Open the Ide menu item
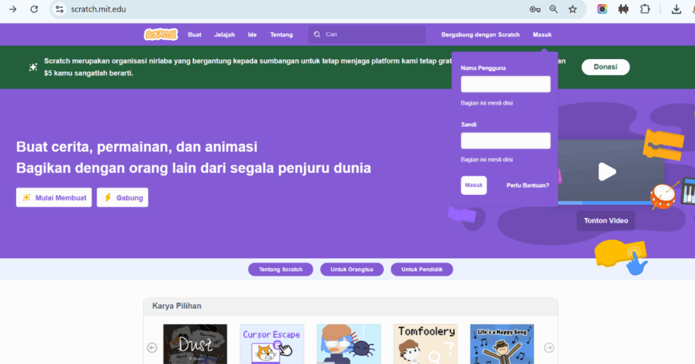Image resolution: width=695 pixels, height=364 pixels. (252, 35)
